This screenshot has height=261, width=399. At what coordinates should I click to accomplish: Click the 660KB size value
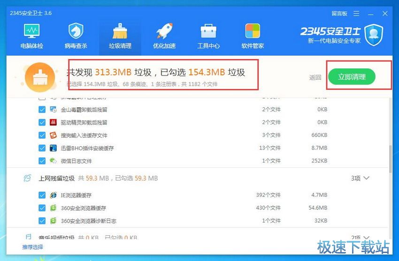[319, 135]
